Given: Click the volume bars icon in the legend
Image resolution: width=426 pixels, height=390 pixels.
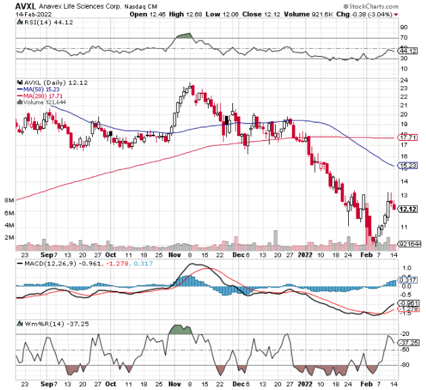Looking at the screenshot, I should click(20, 102).
